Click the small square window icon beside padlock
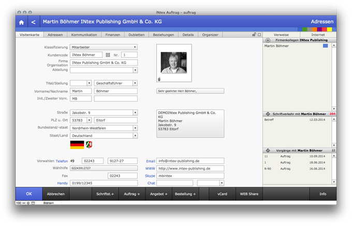 (x=259, y=35)
